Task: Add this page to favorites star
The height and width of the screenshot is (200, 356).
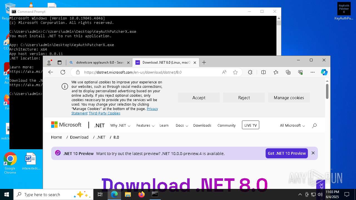Action: click(x=235, y=72)
